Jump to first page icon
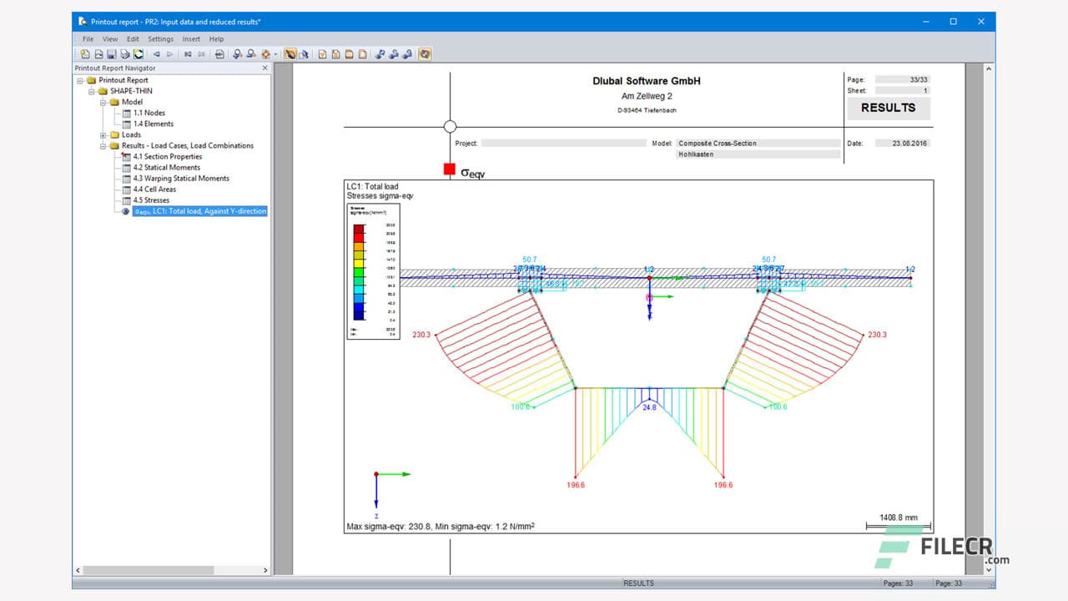This screenshot has height=601, width=1068. click(x=188, y=54)
